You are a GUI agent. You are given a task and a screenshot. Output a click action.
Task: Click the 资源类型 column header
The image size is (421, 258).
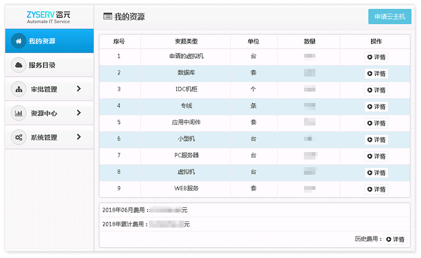tap(186, 42)
